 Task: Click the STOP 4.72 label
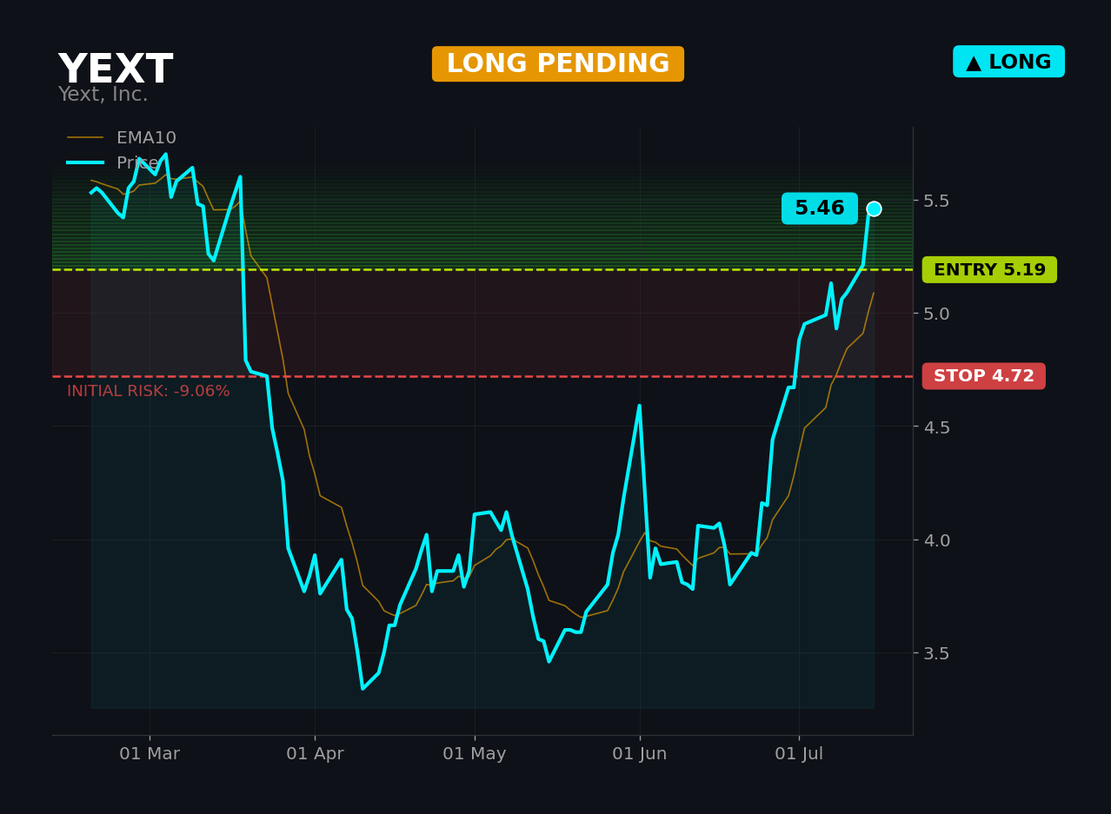(984, 376)
